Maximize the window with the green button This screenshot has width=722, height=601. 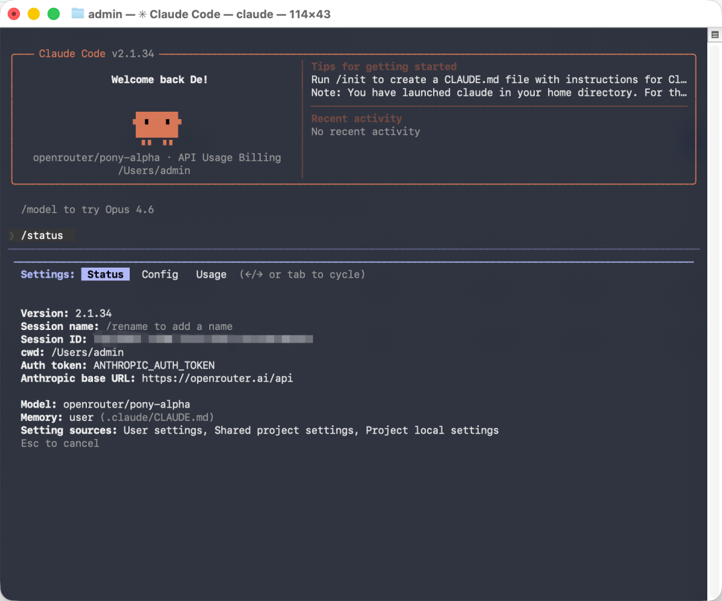53,14
